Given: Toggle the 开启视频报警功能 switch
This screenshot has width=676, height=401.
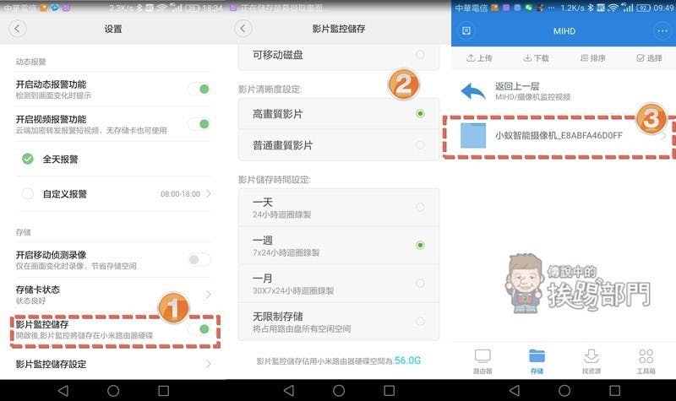Looking at the screenshot, I should tap(199, 123).
